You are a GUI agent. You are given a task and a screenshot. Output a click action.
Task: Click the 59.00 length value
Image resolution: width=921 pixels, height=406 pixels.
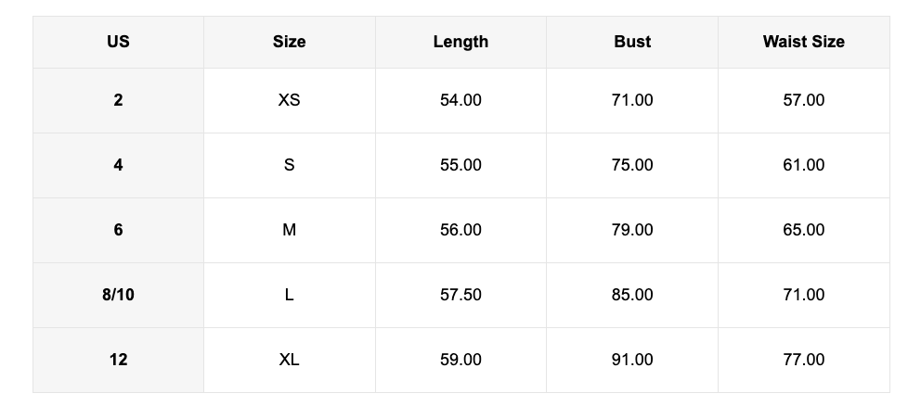pyautogui.click(x=460, y=360)
